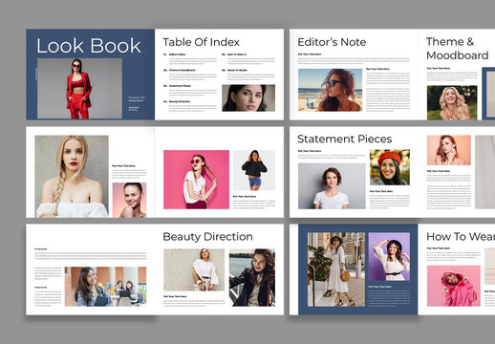Select the "Table Of Index" heading
This screenshot has height=344, width=495.
[x=201, y=42]
